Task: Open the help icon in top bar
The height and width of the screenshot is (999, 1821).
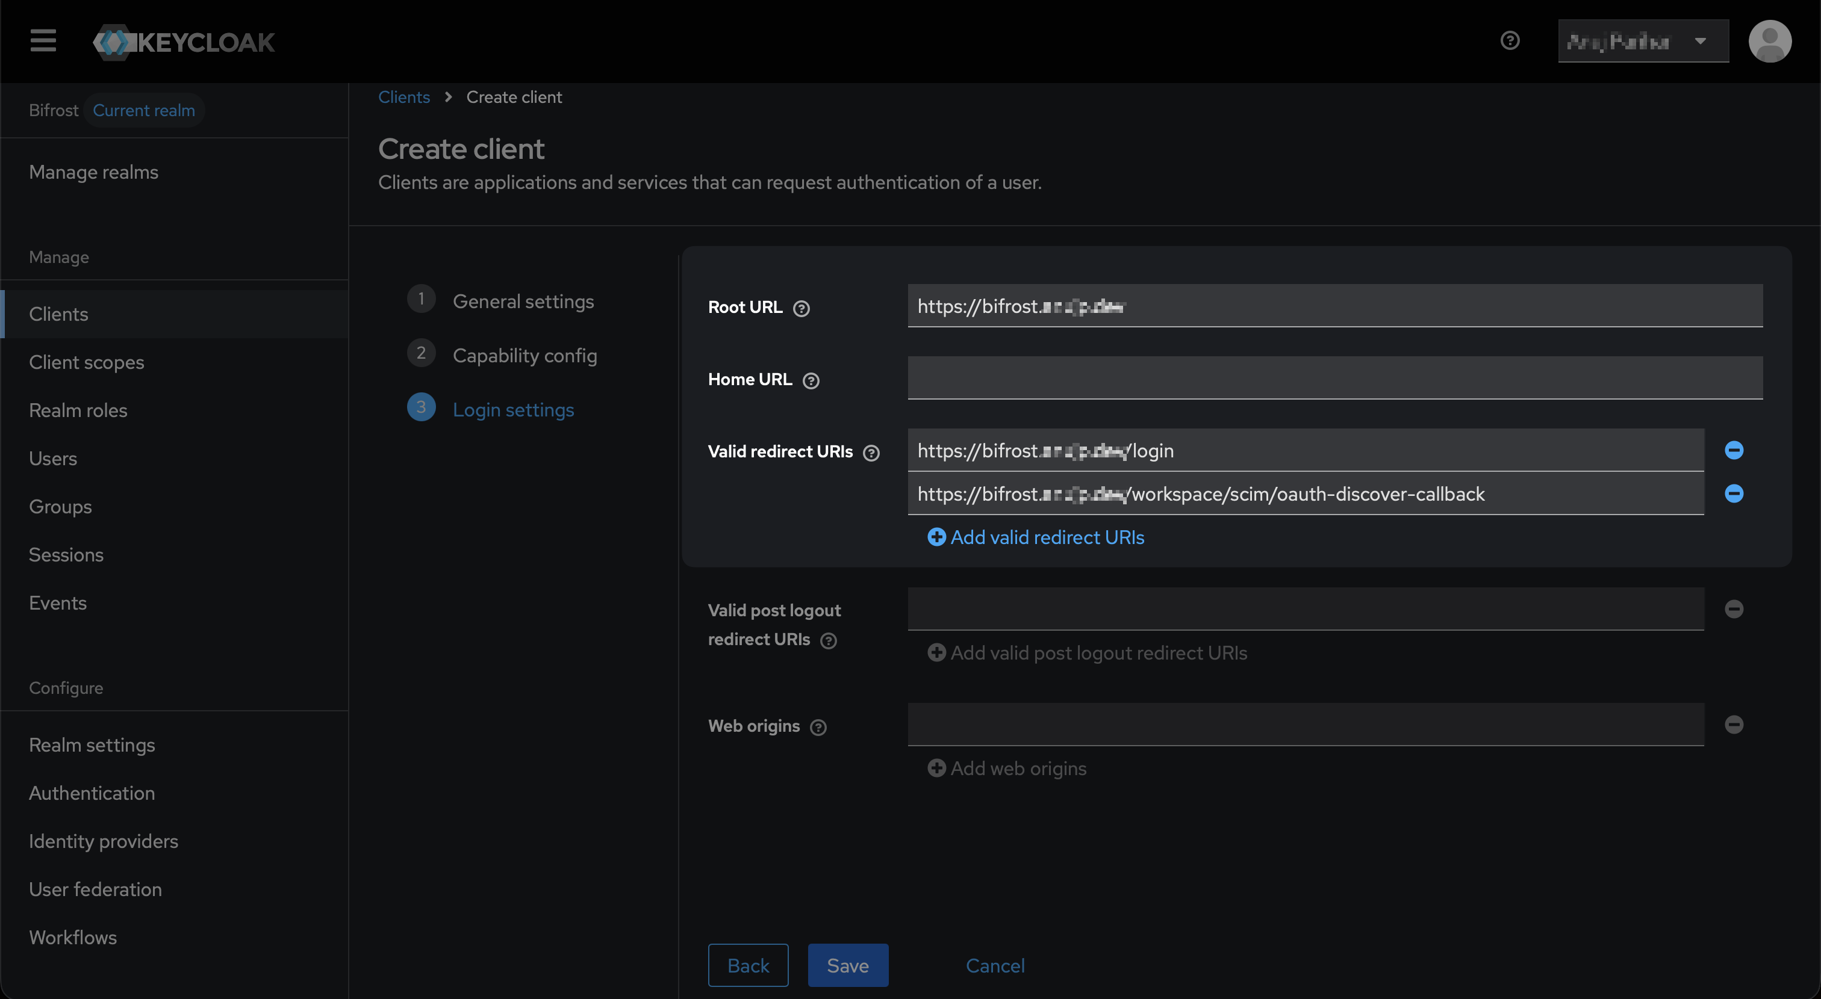Action: [x=1510, y=41]
